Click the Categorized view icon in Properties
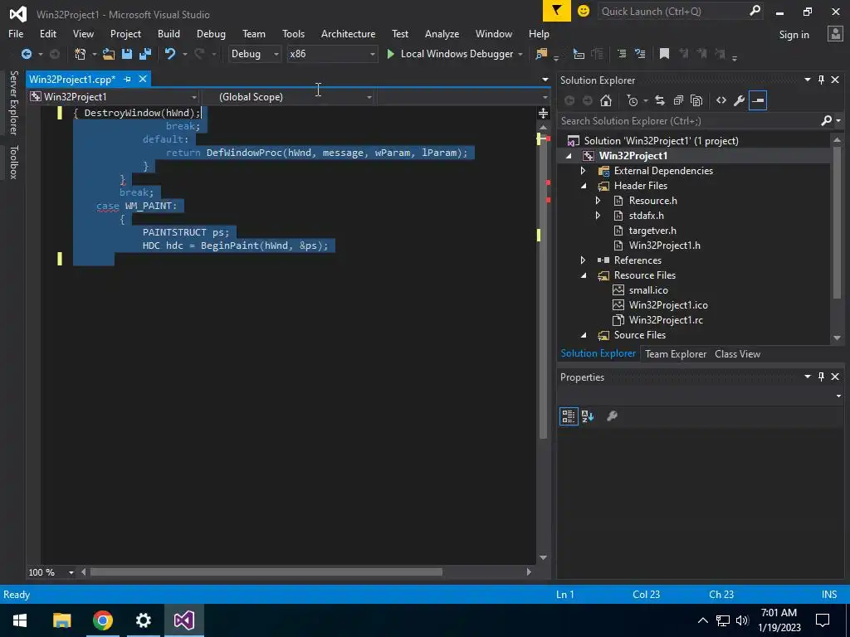 (x=569, y=416)
